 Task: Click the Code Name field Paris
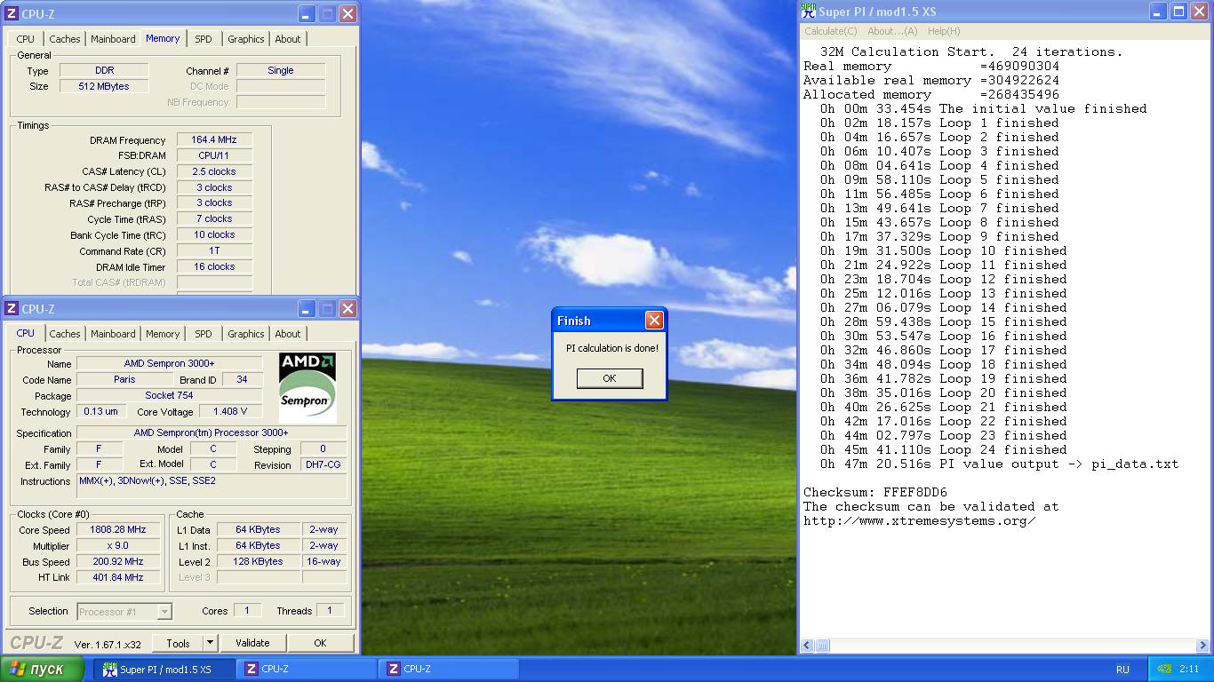124,379
